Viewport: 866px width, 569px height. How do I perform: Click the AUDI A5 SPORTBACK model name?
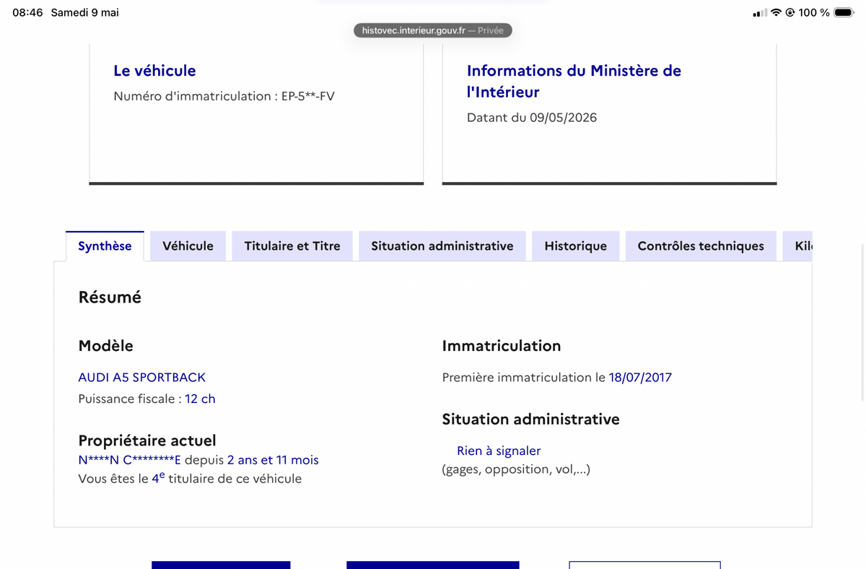pos(141,377)
